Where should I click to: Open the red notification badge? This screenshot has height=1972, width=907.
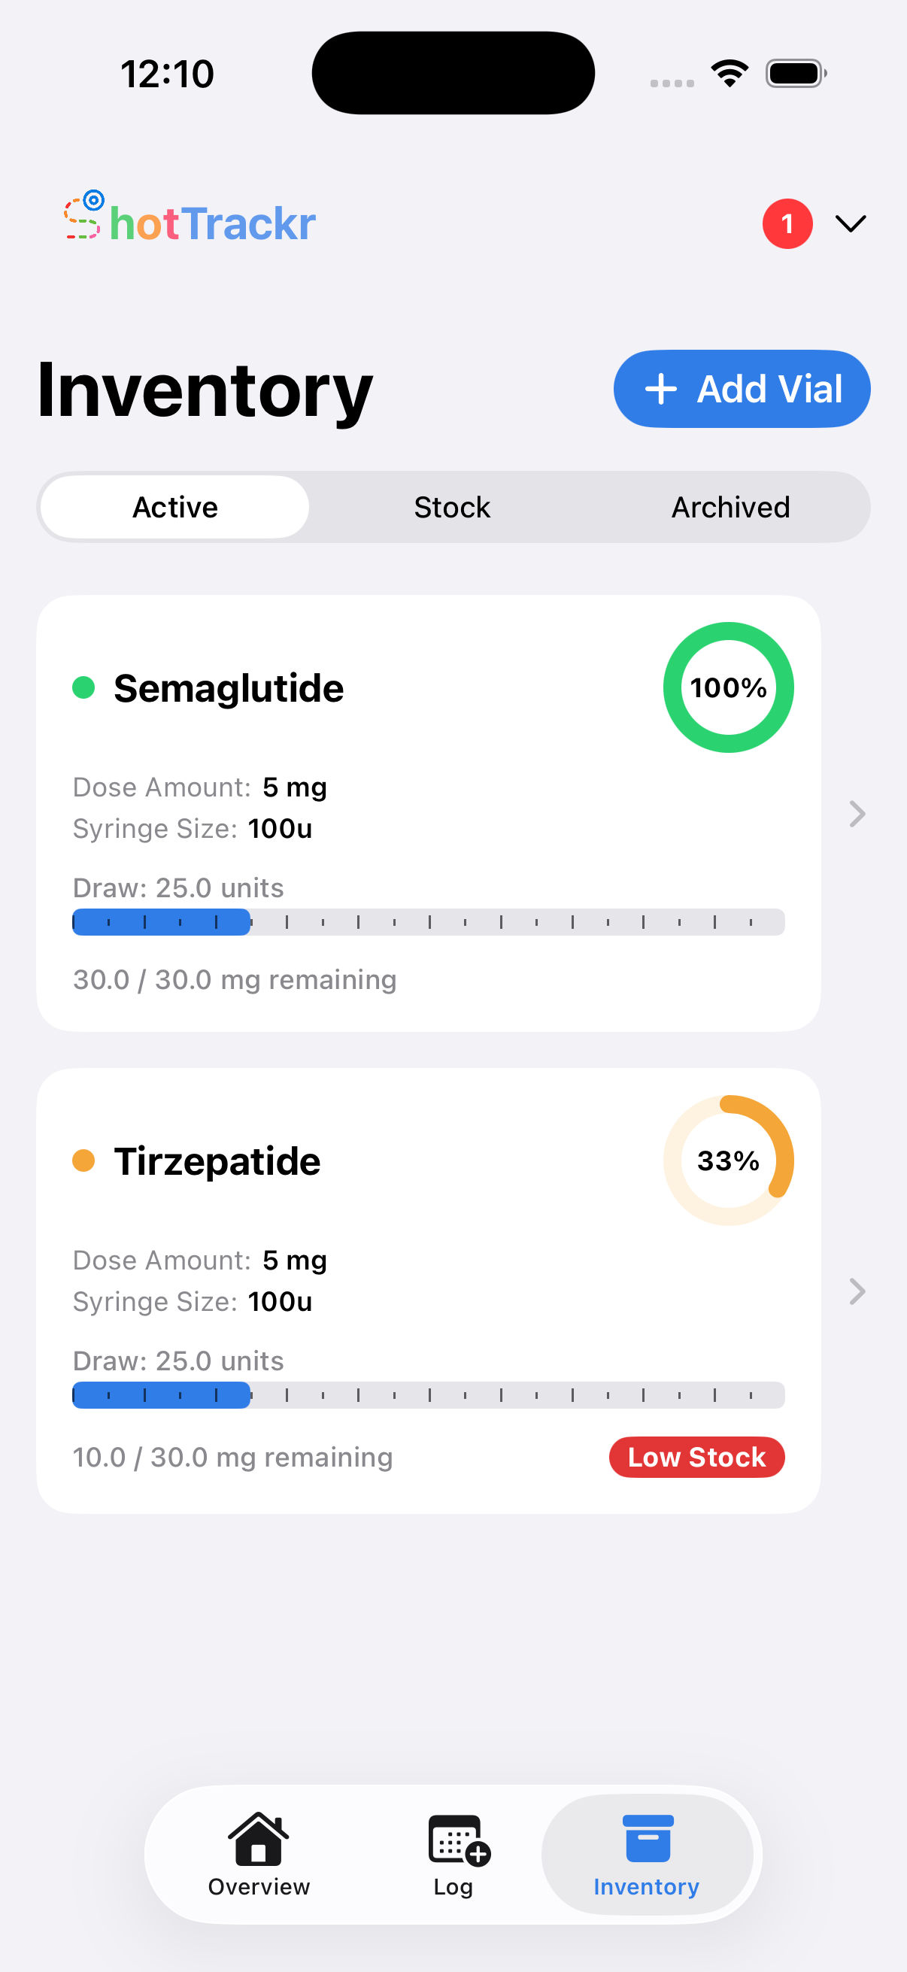point(787,223)
